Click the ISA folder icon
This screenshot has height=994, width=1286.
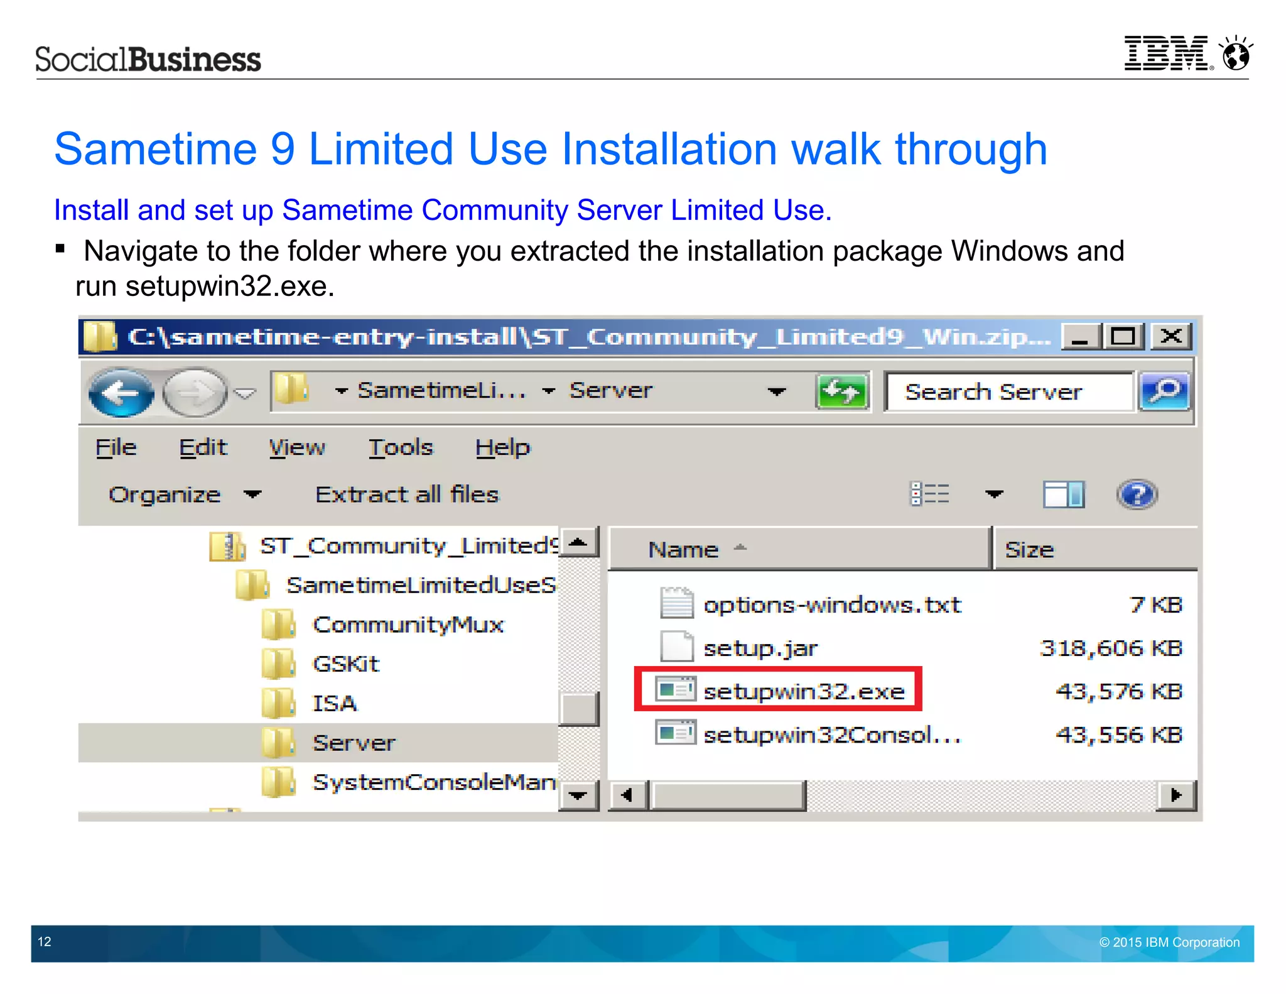279,702
